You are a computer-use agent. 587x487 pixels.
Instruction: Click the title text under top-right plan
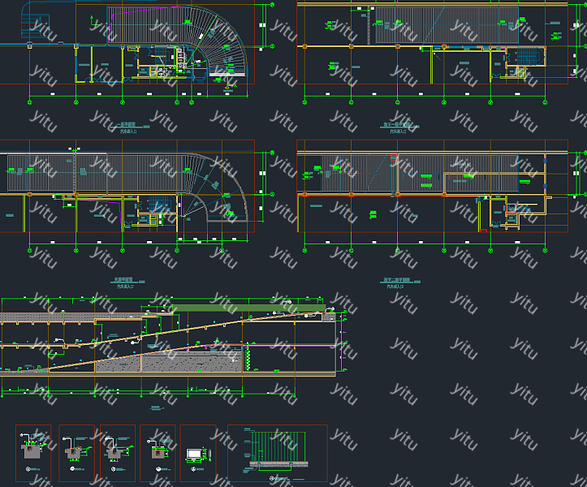[x=395, y=127]
